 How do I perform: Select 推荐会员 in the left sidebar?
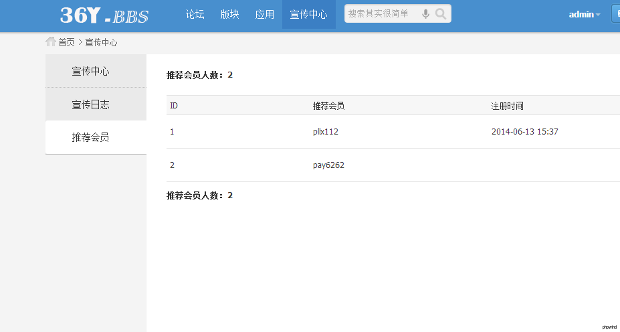(90, 137)
